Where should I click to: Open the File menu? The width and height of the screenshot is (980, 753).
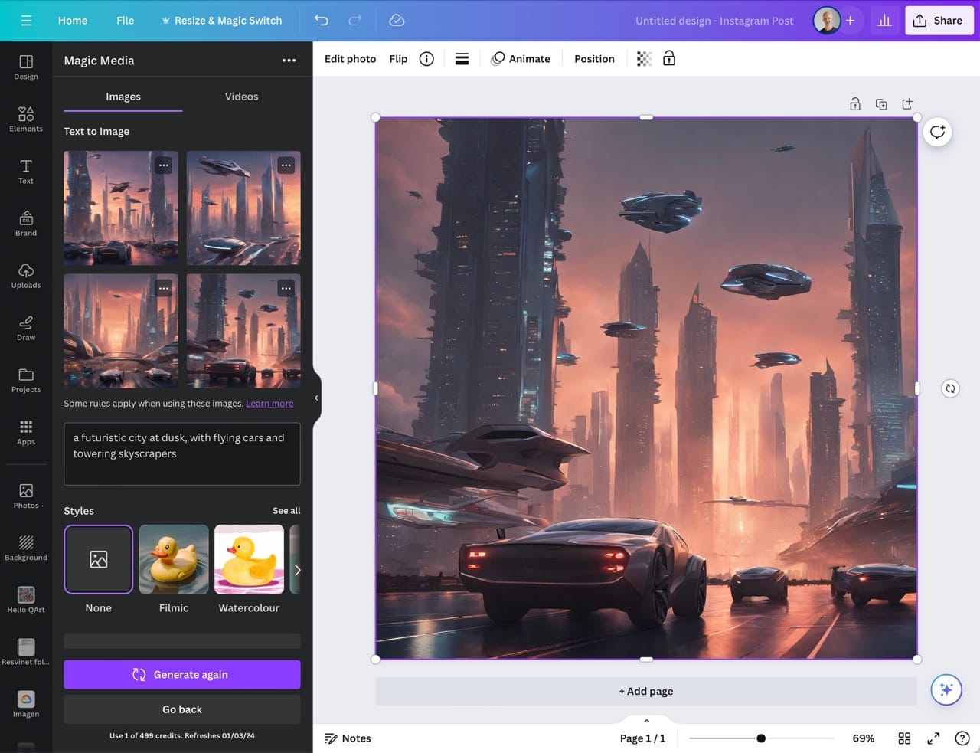(x=125, y=21)
